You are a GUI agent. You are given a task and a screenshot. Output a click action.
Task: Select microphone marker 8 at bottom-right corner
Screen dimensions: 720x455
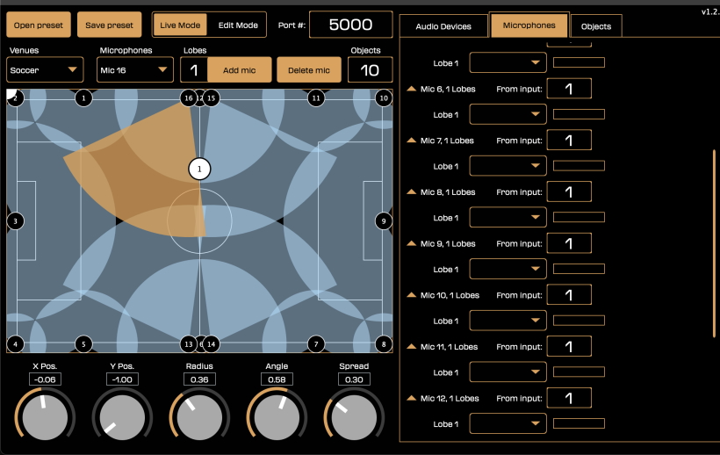[383, 343]
